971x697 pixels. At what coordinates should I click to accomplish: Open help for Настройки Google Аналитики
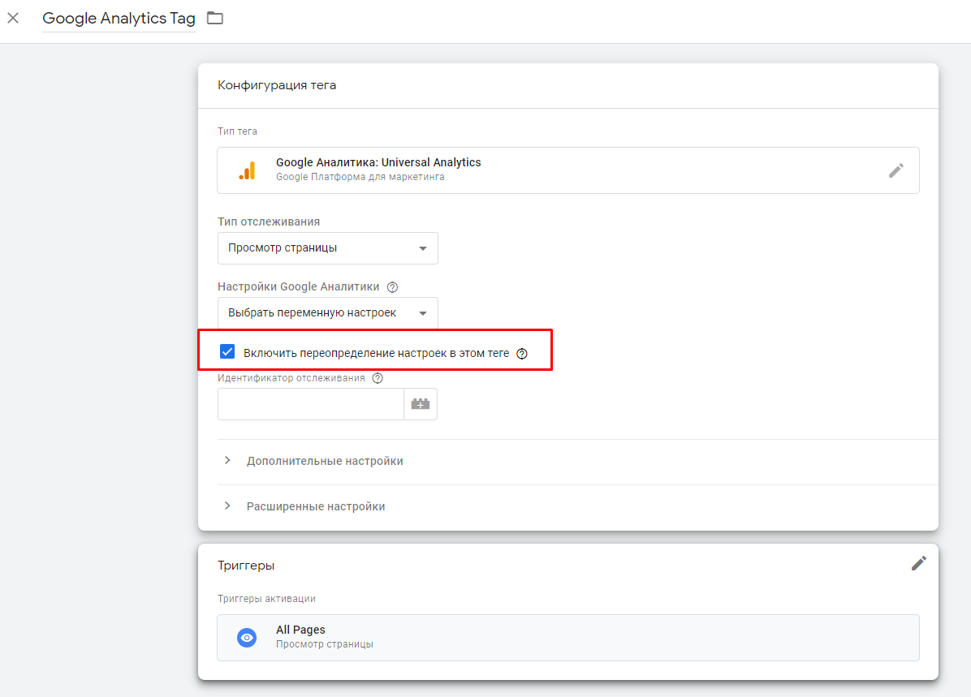(392, 286)
